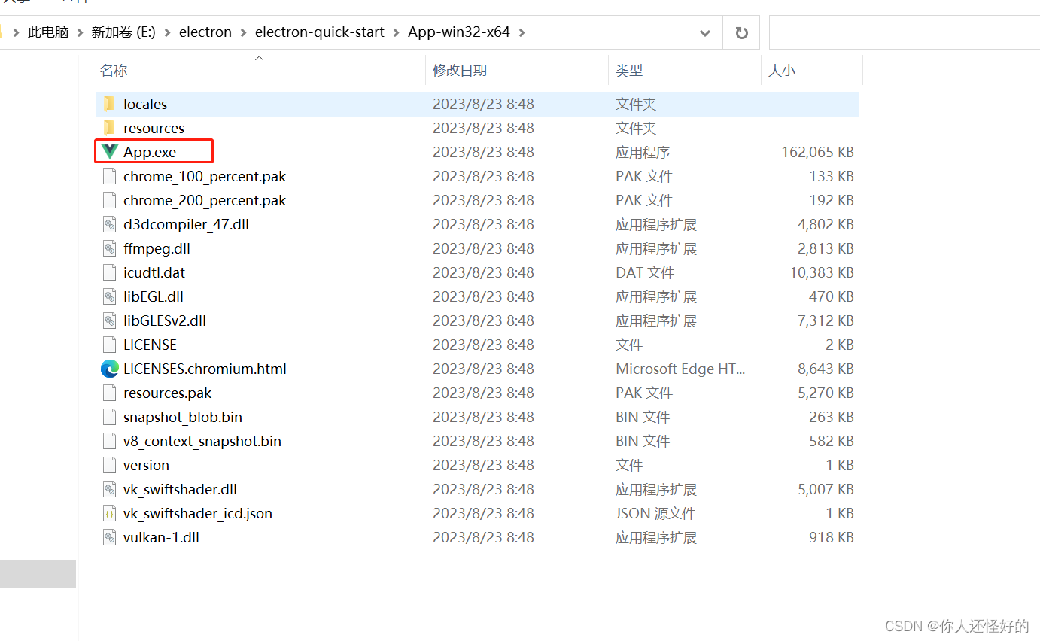Select the locales folder name
This screenshot has width=1040, height=641.
145,104
